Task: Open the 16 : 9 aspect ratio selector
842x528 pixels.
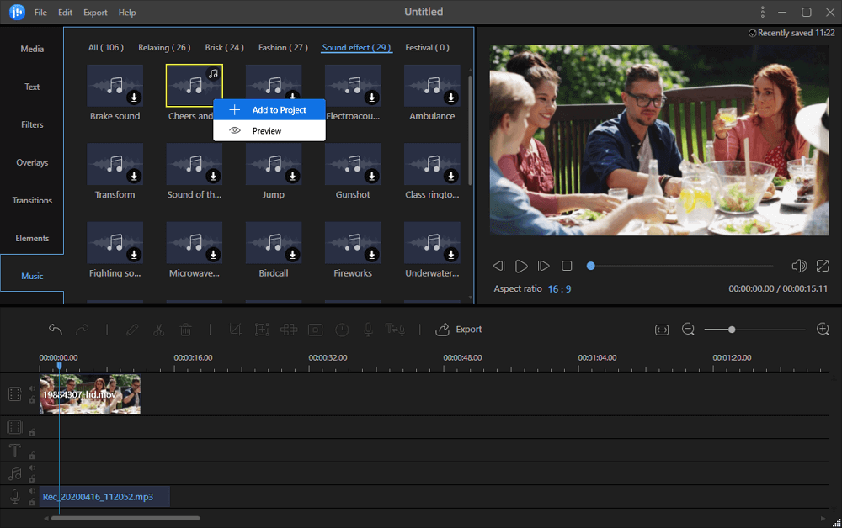Action: tap(559, 288)
